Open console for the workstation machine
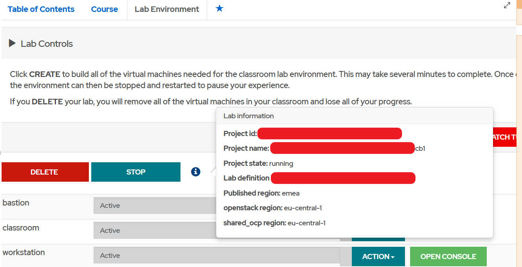This screenshot has width=522, height=267. (x=448, y=256)
